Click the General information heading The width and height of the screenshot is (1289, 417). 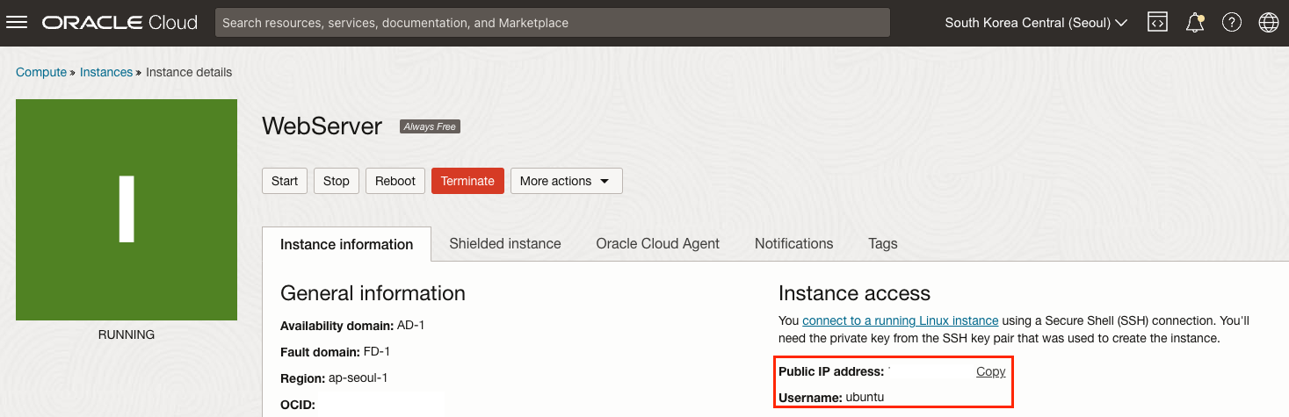pos(373,293)
